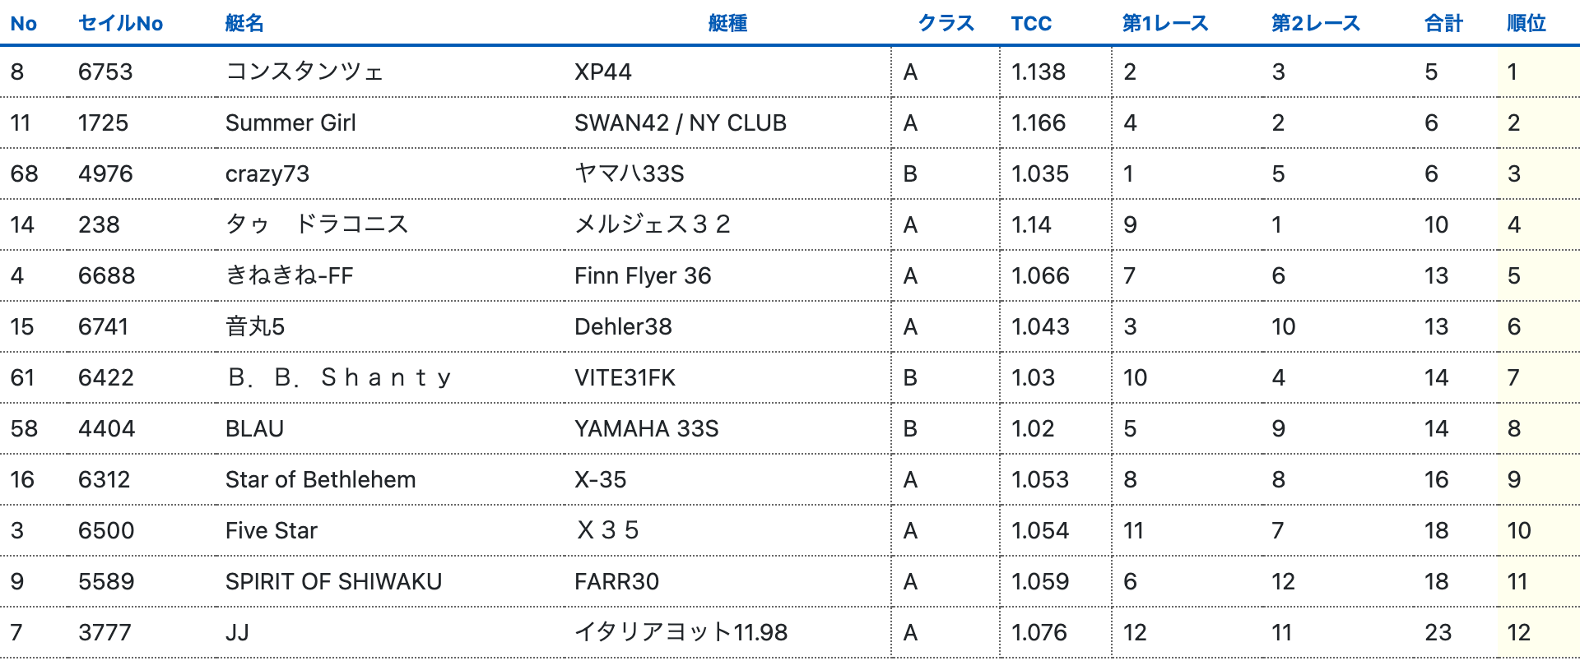Click the セイルNo column header
The height and width of the screenshot is (670, 1580).
(x=120, y=23)
